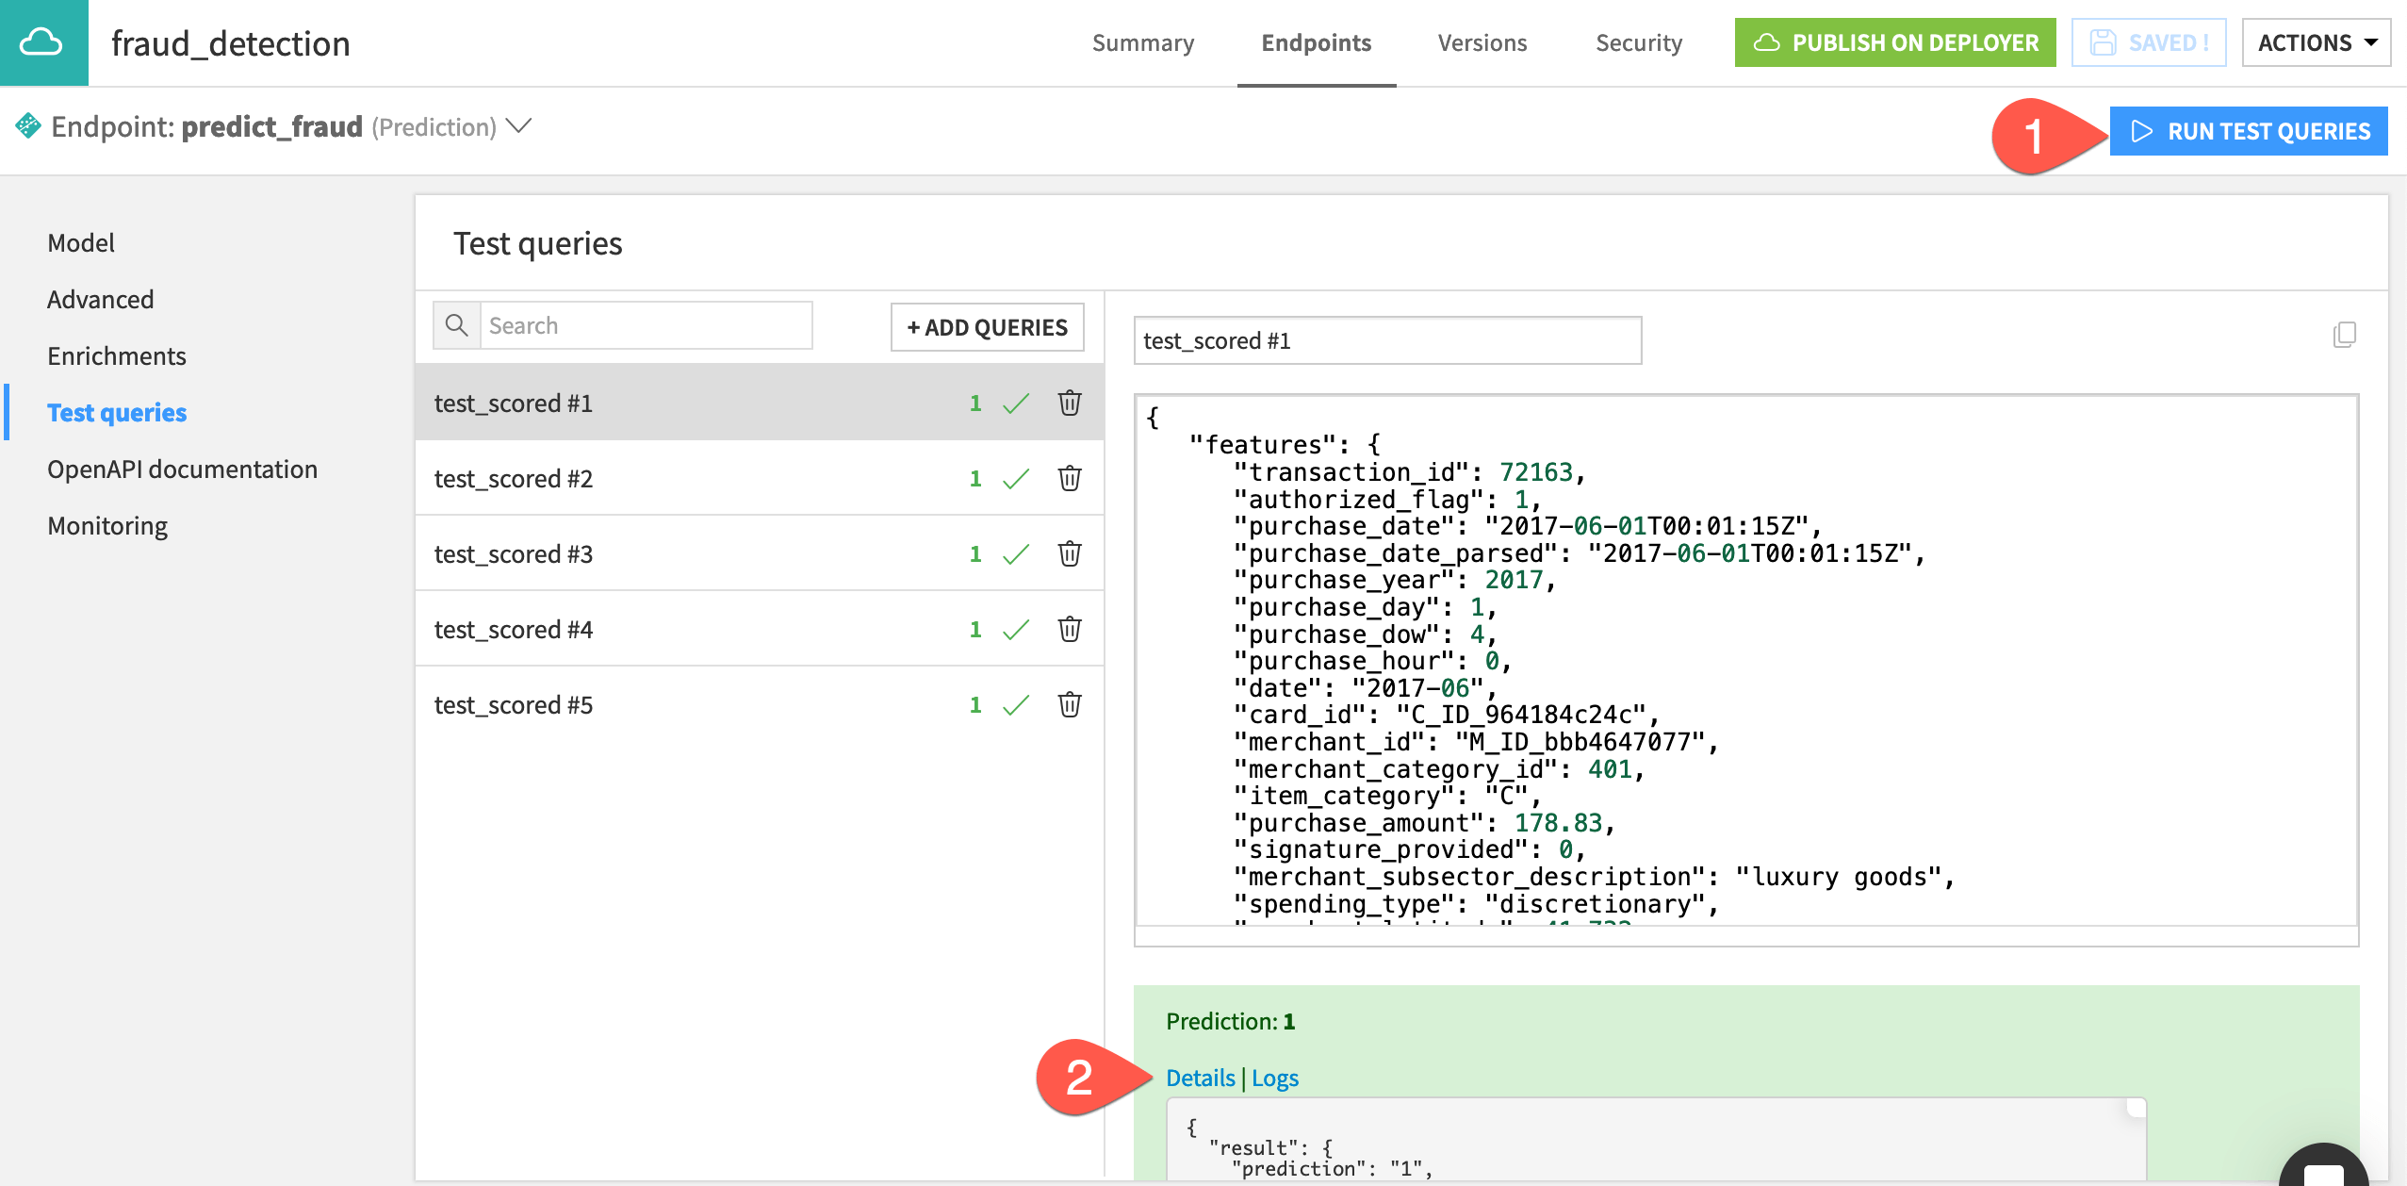Delete test_scored #1 using its trash icon

tap(1070, 403)
